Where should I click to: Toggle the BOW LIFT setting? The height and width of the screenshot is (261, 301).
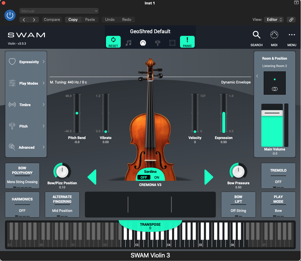tap(238, 205)
